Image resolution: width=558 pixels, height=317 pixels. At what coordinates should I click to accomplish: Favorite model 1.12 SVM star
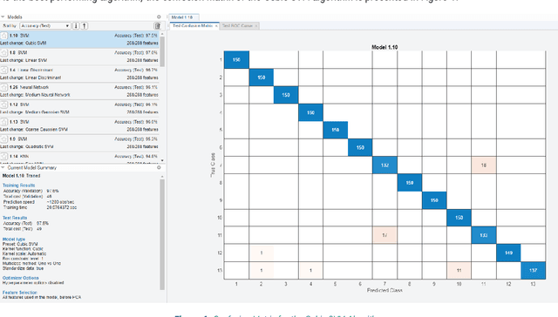click(3, 105)
